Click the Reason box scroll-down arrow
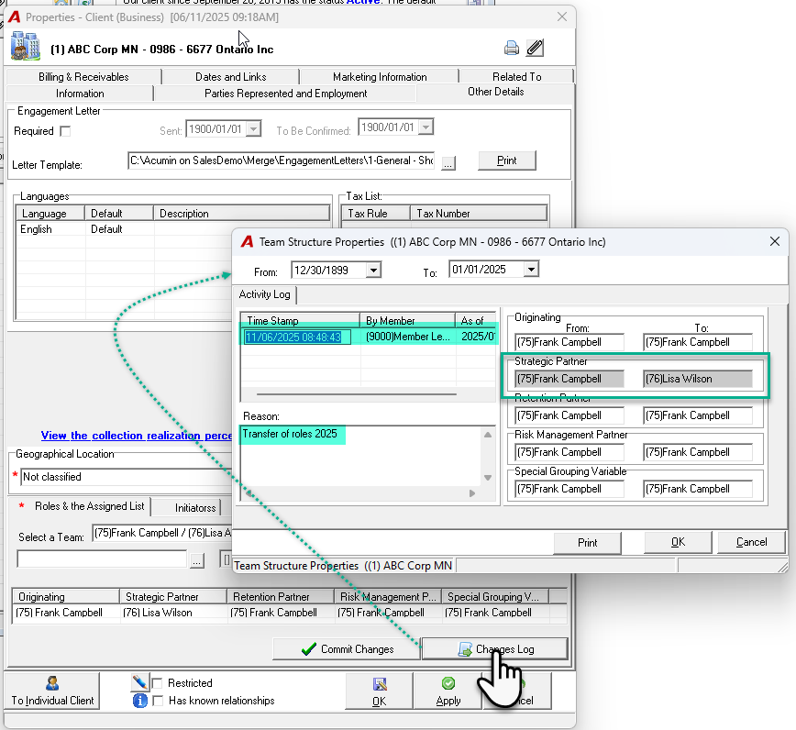Image resolution: width=796 pixels, height=730 pixels. point(487,477)
